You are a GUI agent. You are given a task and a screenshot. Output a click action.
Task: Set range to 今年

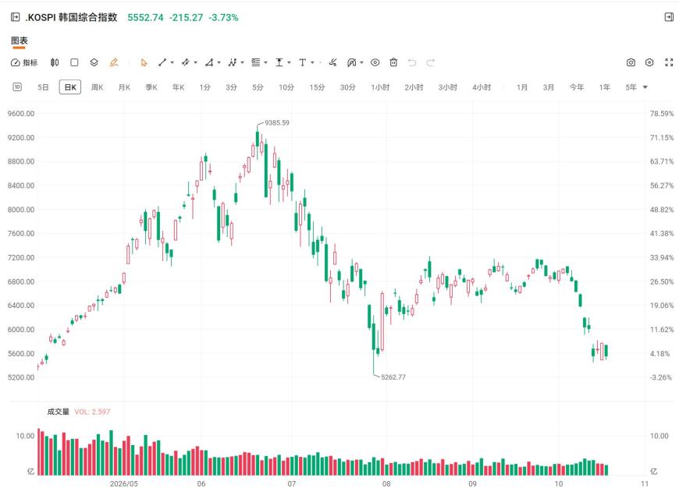tap(577, 87)
